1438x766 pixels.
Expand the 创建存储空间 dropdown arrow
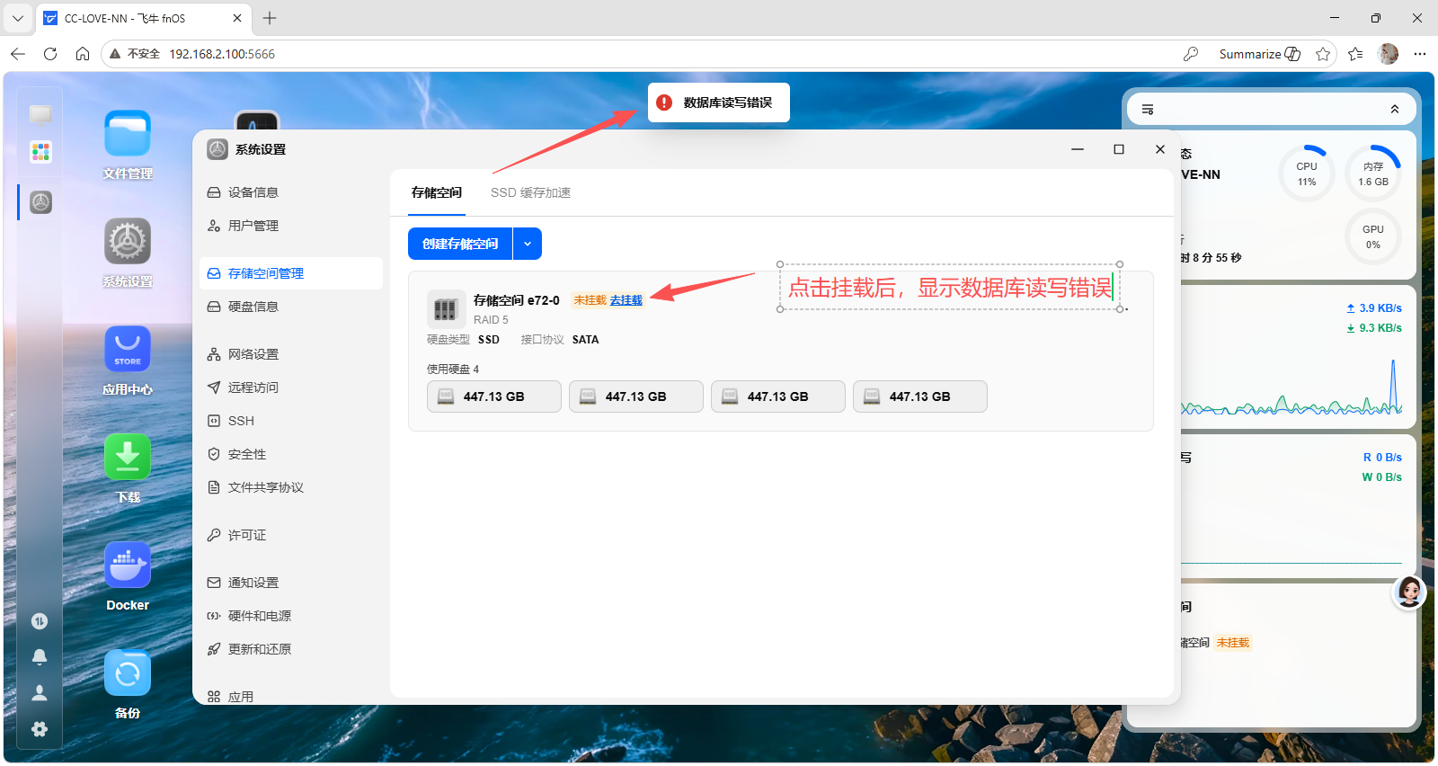528,244
